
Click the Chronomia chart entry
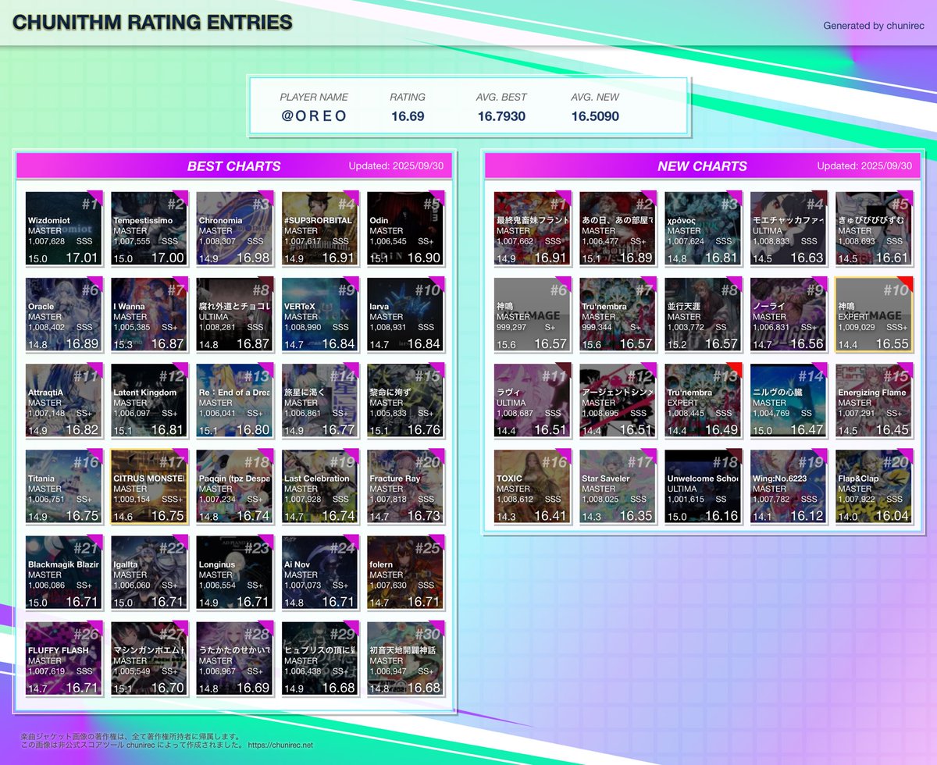(235, 228)
